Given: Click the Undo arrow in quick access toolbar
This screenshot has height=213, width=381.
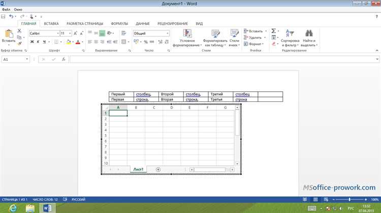Looking at the screenshot, I should [12, 16].
